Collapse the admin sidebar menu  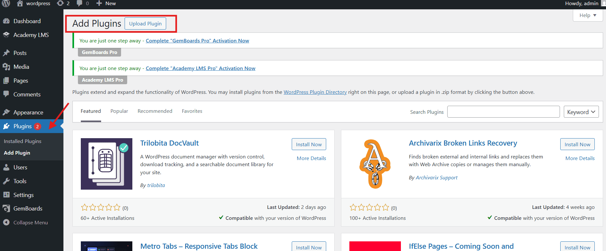click(30, 222)
